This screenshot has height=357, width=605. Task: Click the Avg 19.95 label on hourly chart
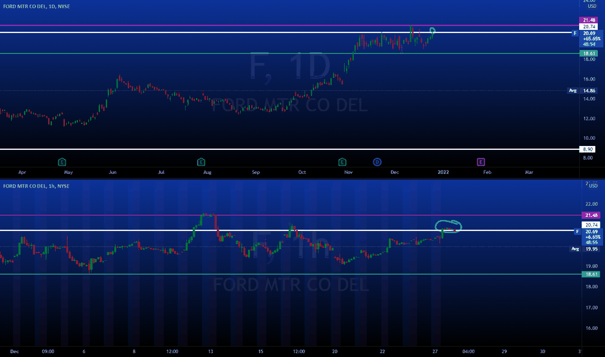pyautogui.click(x=586, y=249)
